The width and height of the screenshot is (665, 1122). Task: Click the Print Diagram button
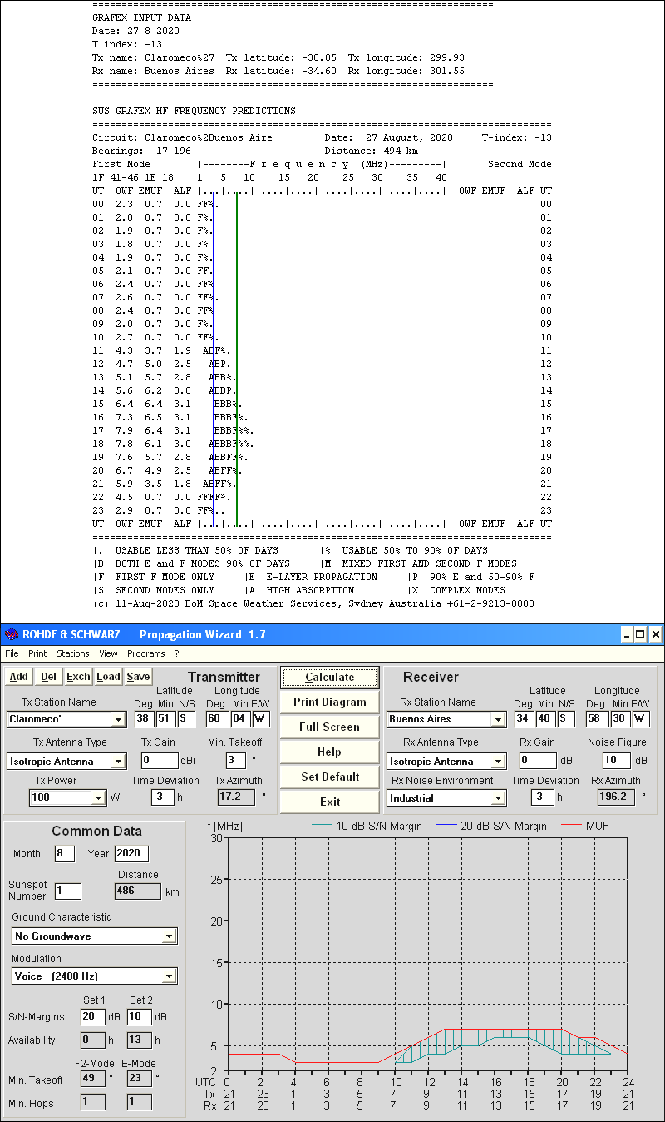coord(329,702)
